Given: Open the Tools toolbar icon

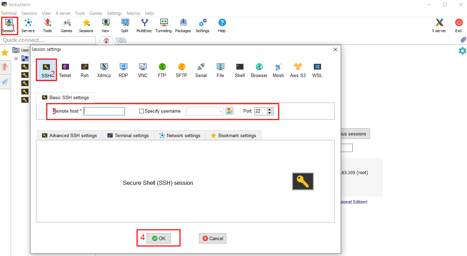Looking at the screenshot, I should [x=47, y=26].
